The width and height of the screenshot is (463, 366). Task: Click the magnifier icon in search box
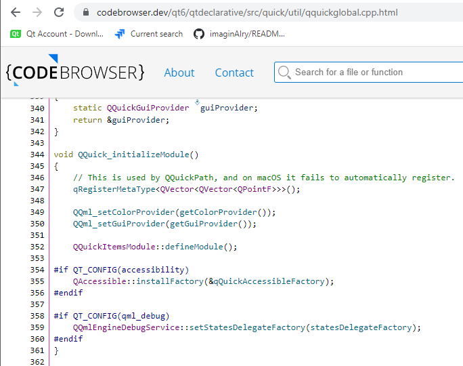[x=284, y=73]
